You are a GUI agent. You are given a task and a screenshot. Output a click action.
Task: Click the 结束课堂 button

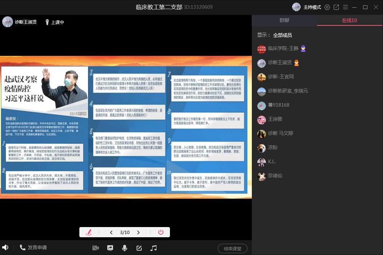232,248
